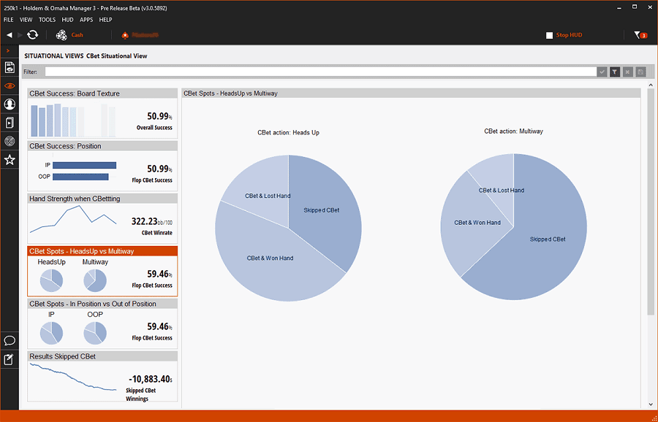Open the Reports icon in the left sidebar
The width and height of the screenshot is (658, 422).
pos(10,68)
